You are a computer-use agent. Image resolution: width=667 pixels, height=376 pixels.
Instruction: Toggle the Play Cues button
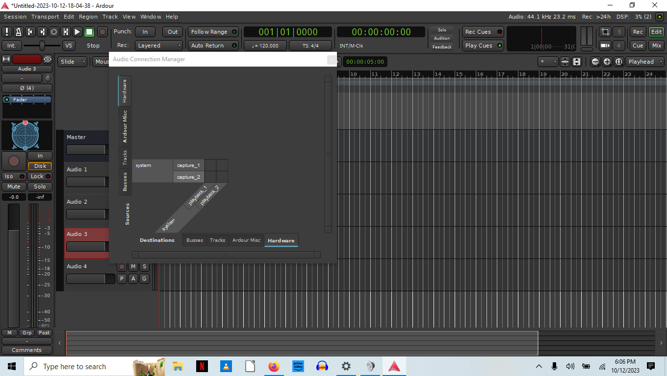[483, 46]
